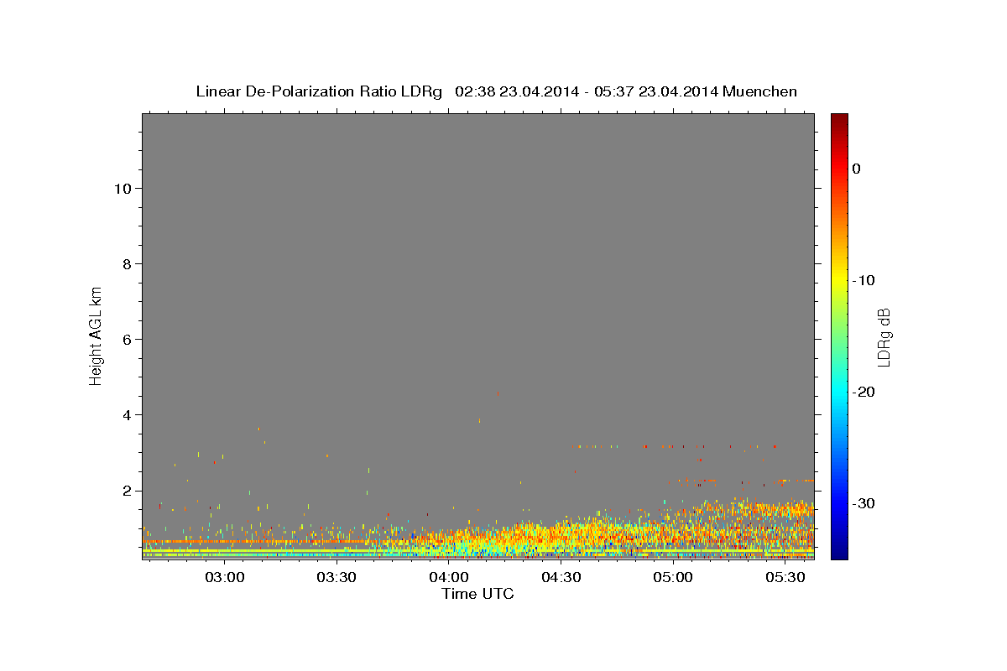The height and width of the screenshot is (671, 1007).
Task: Click the "Height AGL km" axis label
Action: (96, 335)
